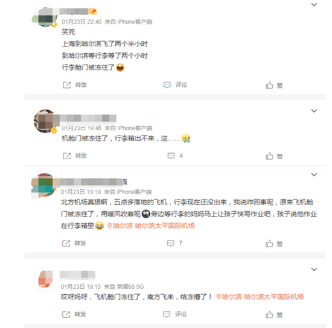
Task: Open comment icon on 22:40 post
Action: (167, 85)
